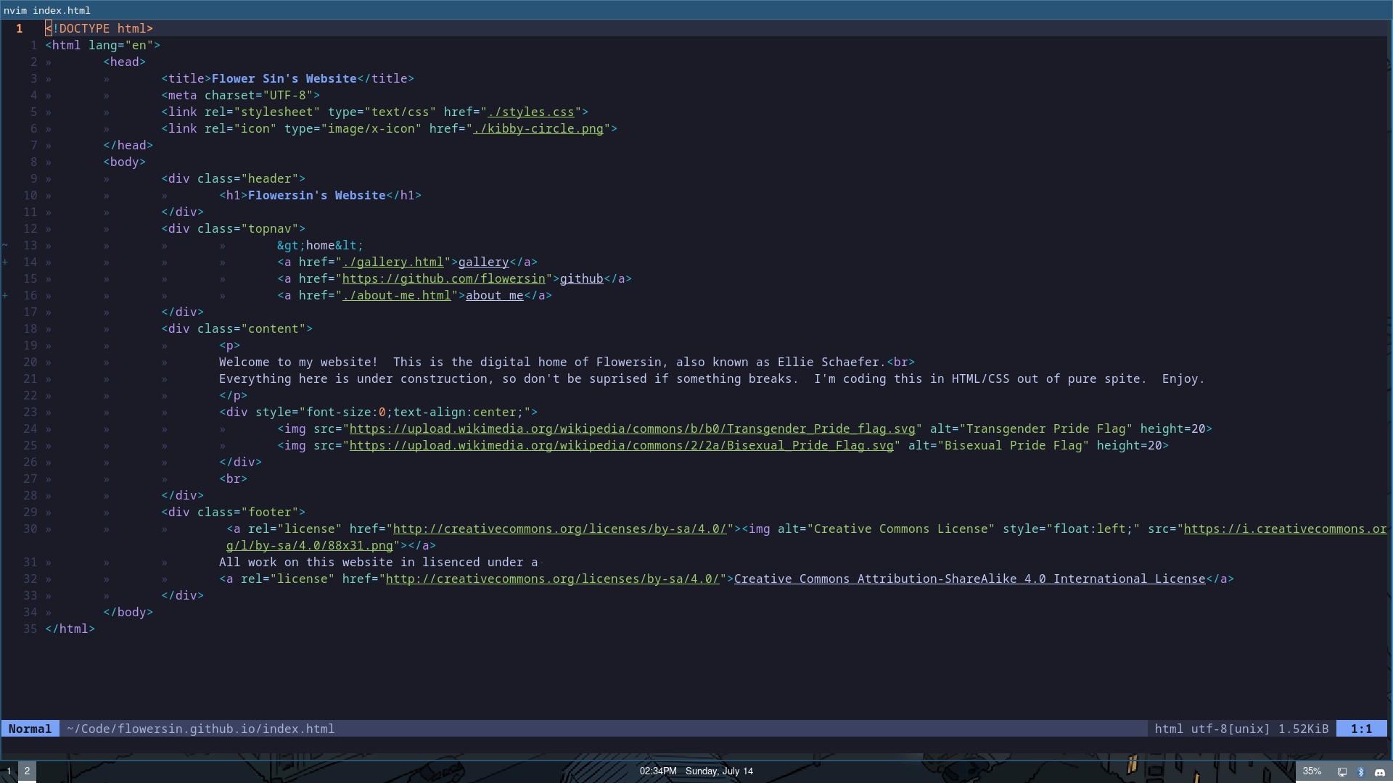Click the nvim index.html window title
The image size is (1393, 783).
coord(47,10)
